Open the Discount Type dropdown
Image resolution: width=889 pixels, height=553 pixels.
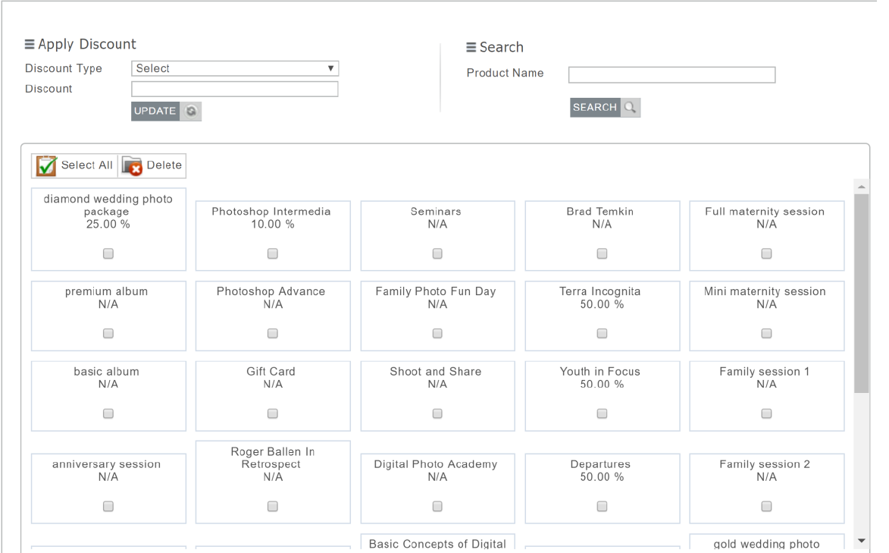[235, 68]
